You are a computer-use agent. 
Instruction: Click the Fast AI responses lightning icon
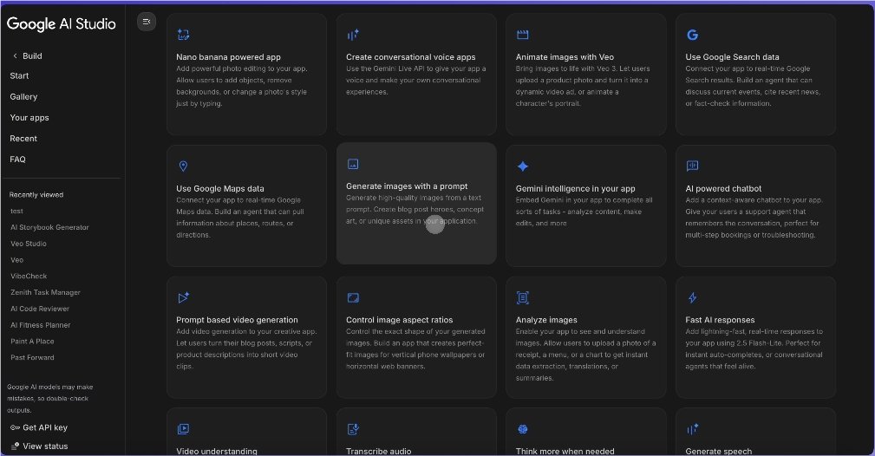point(693,297)
